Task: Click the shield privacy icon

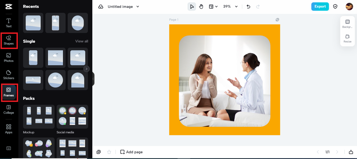Action: tap(335, 6)
